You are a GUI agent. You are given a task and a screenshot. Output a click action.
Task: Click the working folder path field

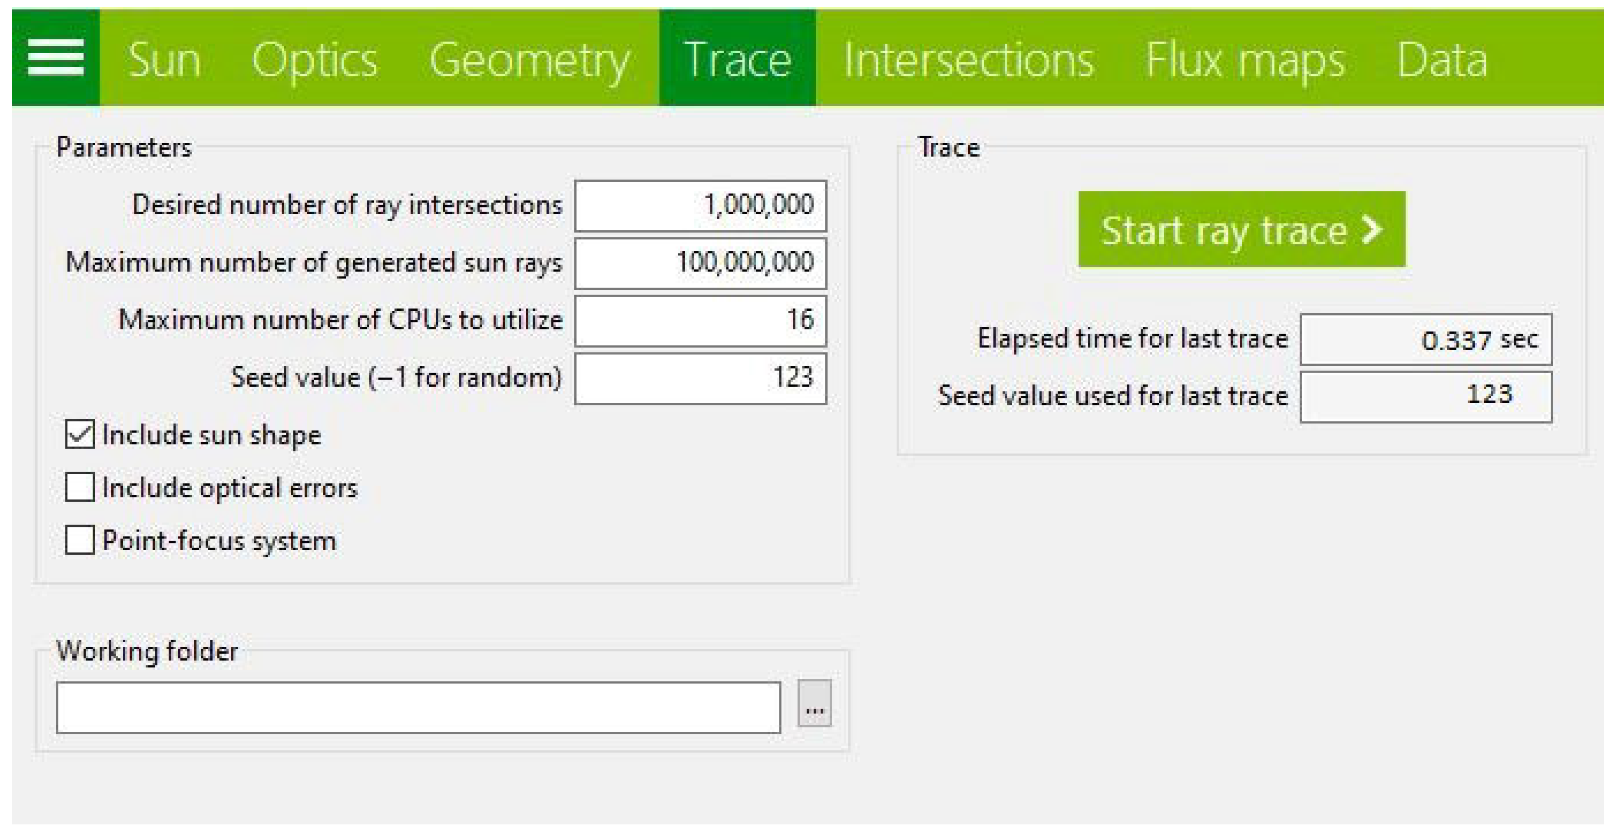click(418, 708)
